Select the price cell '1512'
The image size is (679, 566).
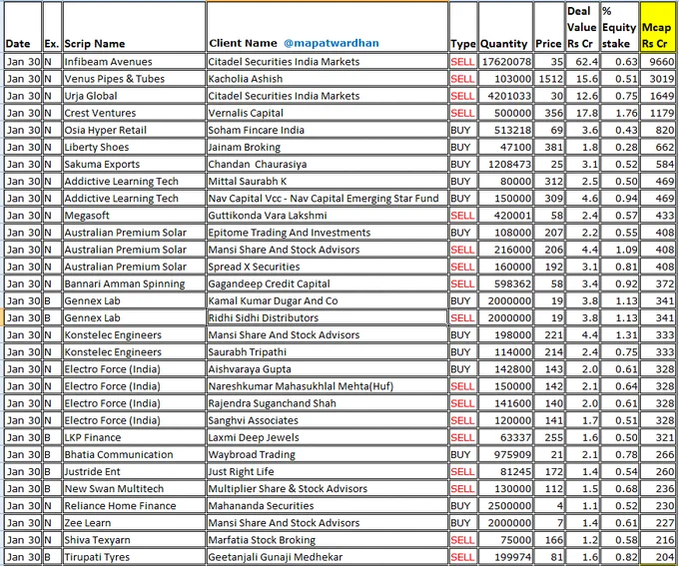point(549,79)
